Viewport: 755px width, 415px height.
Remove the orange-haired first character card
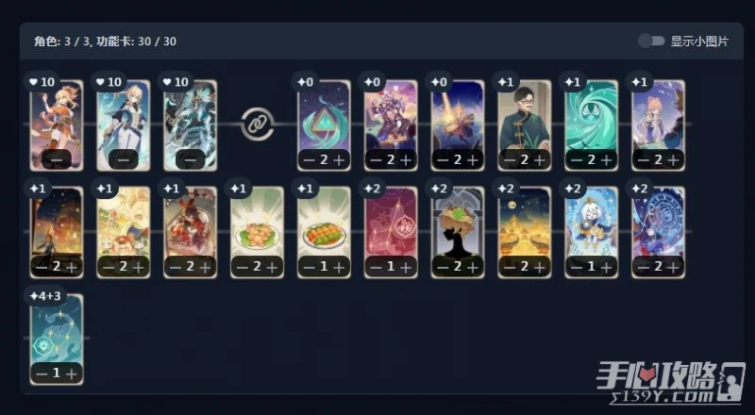click(57, 159)
